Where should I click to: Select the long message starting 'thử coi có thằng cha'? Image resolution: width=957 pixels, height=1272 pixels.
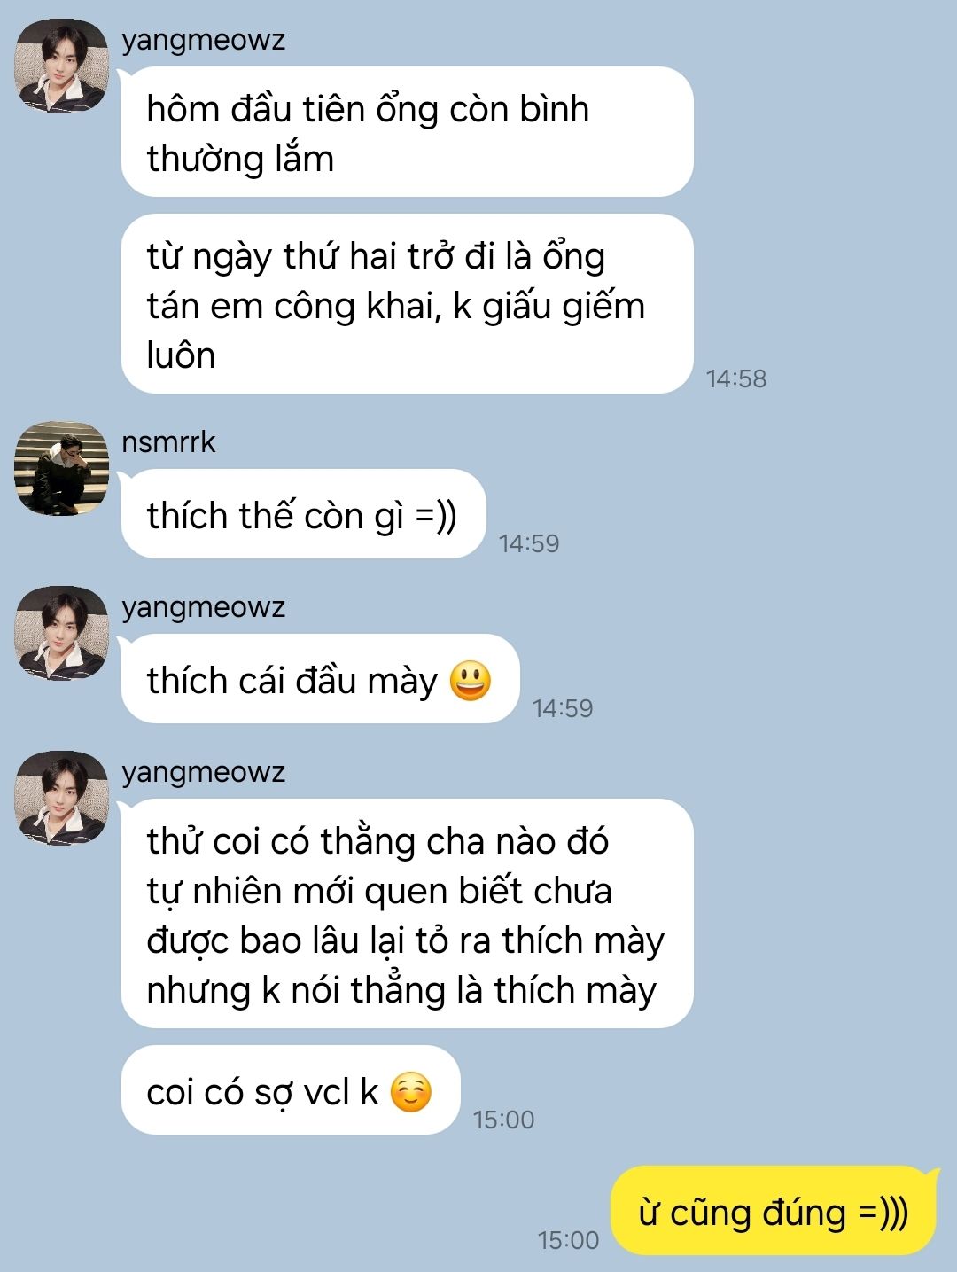[x=407, y=914]
